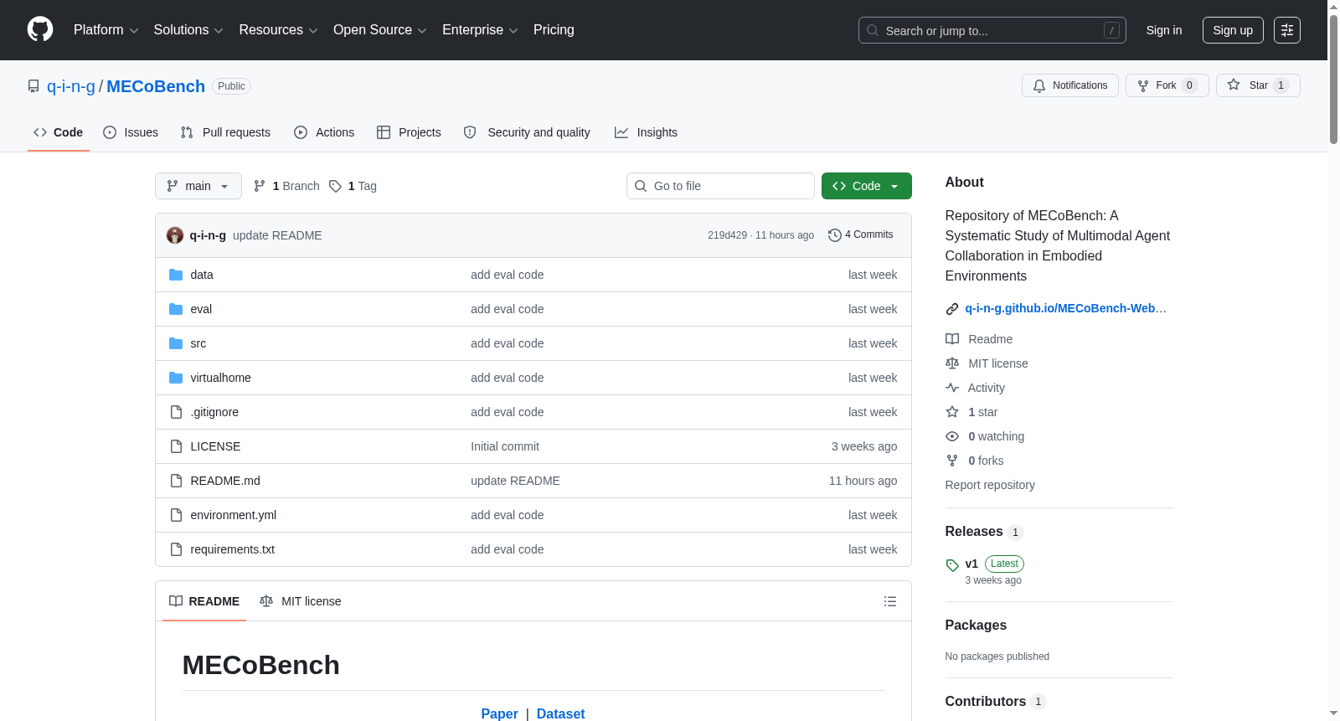The height and width of the screenshot is (721, 1340).
Task: Click the requirements.txt file icon
Action: (176, 549)
